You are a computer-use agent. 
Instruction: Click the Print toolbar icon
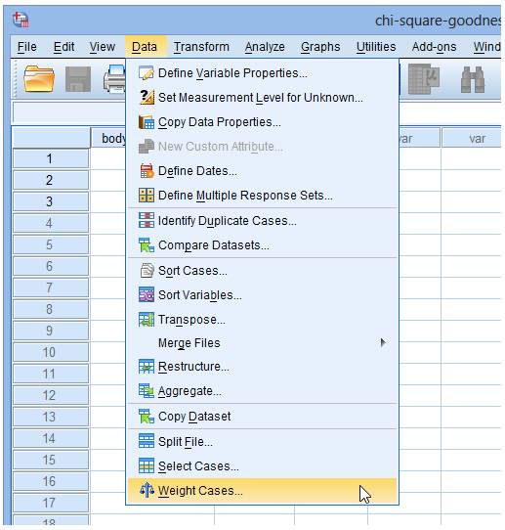115,79
